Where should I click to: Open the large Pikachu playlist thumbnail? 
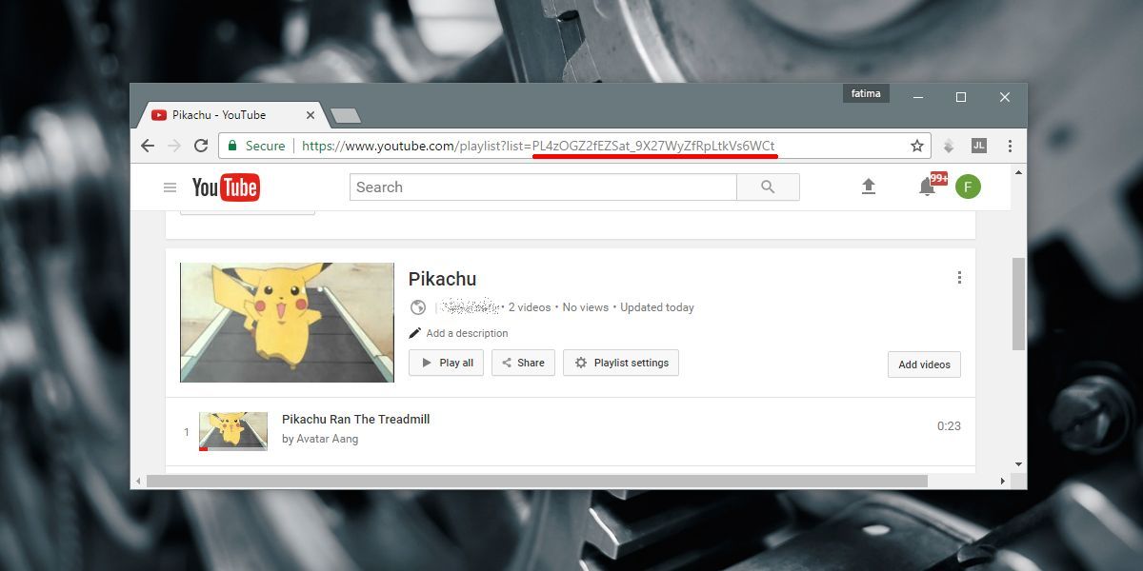[x=287, y=323]
